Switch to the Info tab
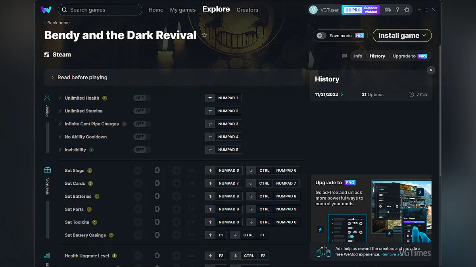 pyautogui.click(x=358, y=56)
